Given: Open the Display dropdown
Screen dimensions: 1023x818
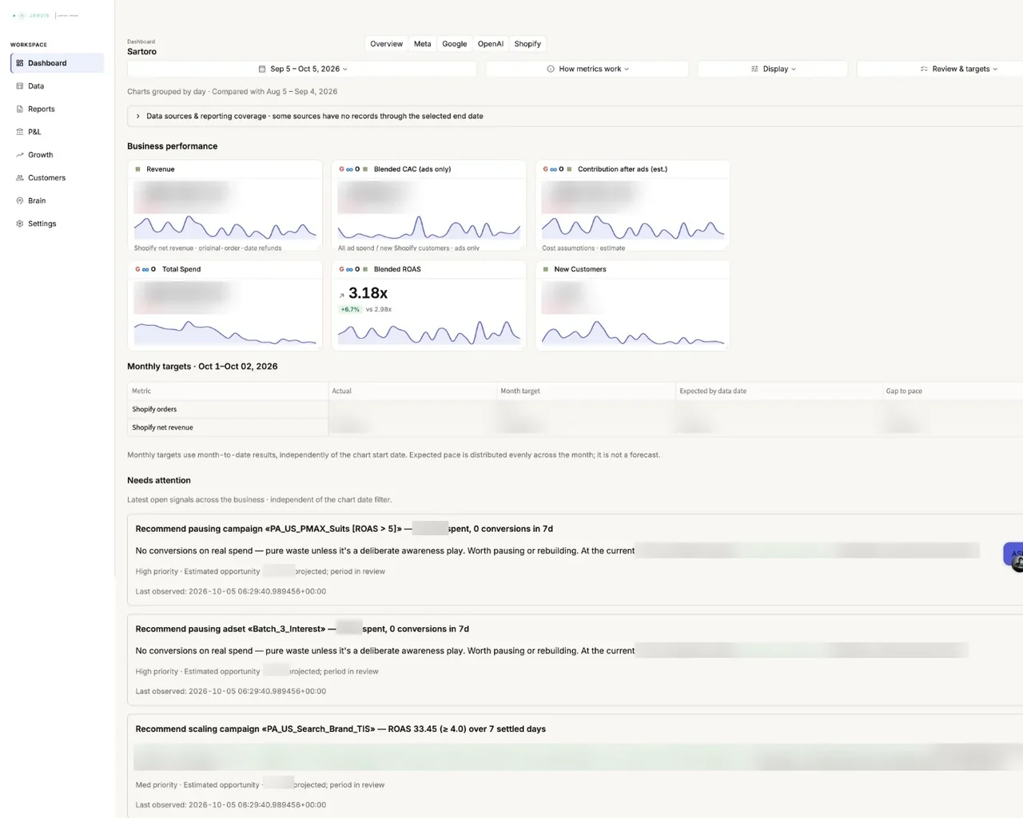Looking at the screenshot, I should 773,69.
